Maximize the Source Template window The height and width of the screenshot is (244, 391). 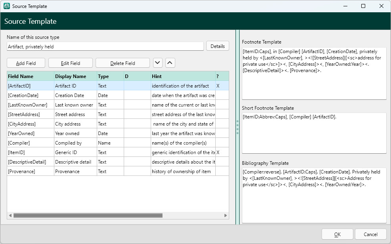tap(363, 6)
